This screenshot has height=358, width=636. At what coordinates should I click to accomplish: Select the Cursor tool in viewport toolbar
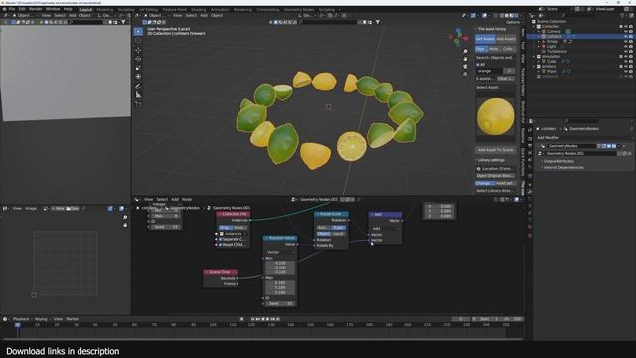(x=139, y=41)
